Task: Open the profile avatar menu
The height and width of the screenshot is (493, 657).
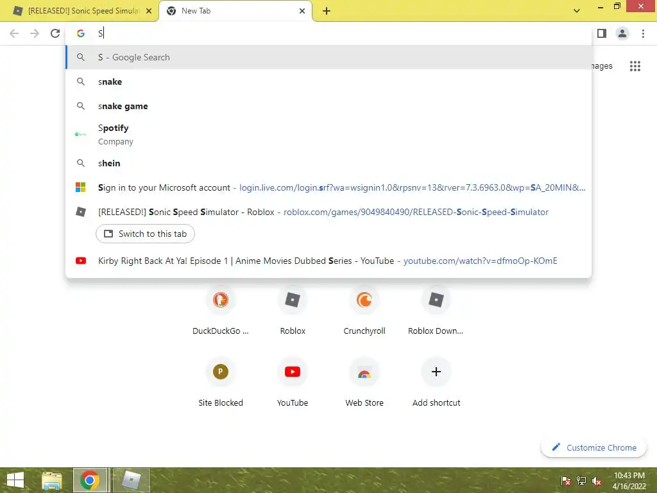Action: point(622,33)
